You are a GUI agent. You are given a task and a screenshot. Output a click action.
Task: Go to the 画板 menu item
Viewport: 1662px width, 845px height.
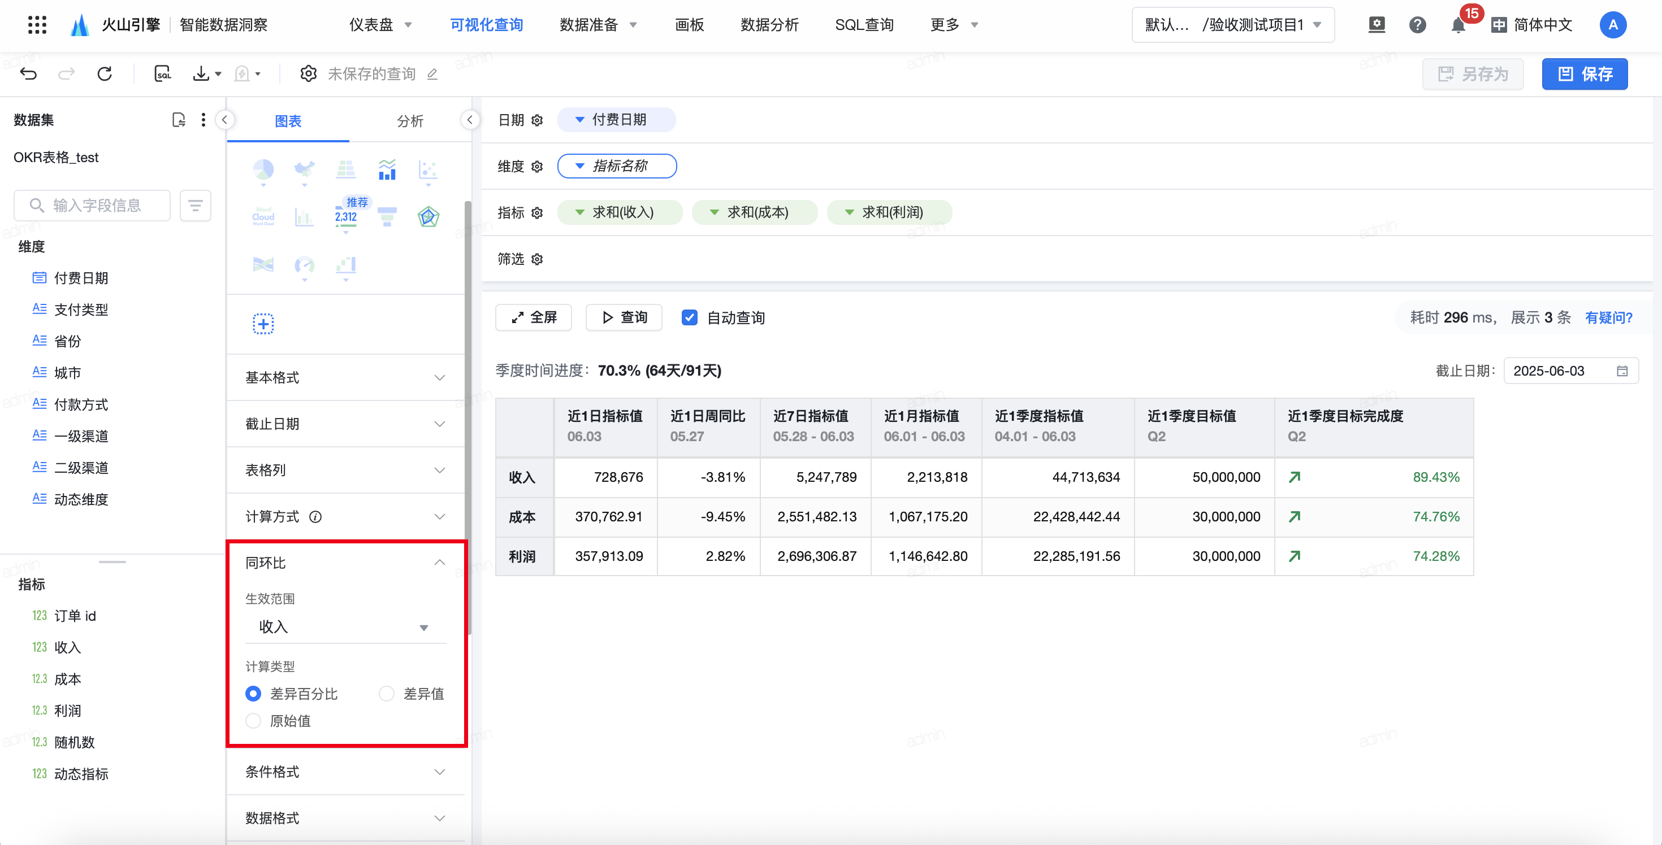689,24
